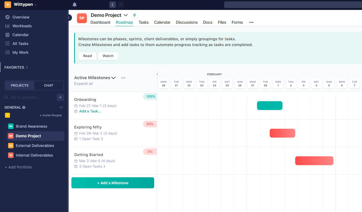Click the Add a Milestone button
The height and width of the screenshot is (212, 362).
[x=113, y=183]
